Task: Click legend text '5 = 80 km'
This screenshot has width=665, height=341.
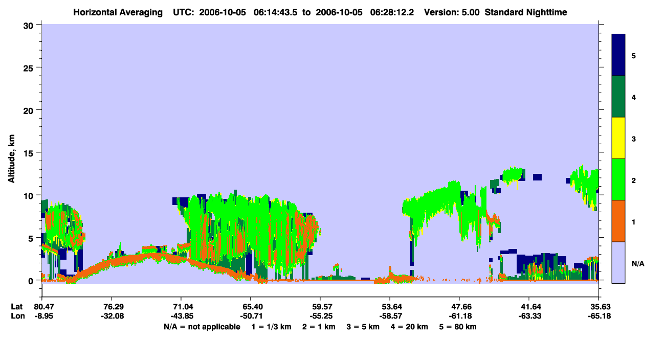Action: (459, 327)
